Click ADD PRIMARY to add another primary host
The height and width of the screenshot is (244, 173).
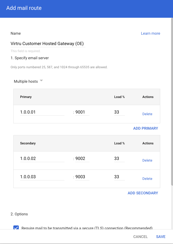click(146, 128)
